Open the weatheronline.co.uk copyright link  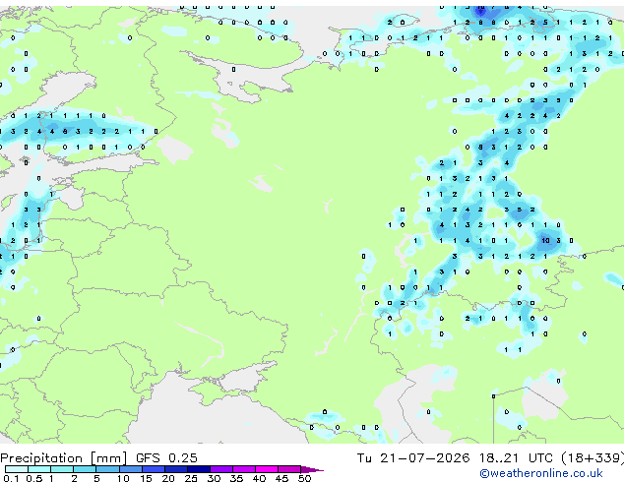(x=541, y=473)
